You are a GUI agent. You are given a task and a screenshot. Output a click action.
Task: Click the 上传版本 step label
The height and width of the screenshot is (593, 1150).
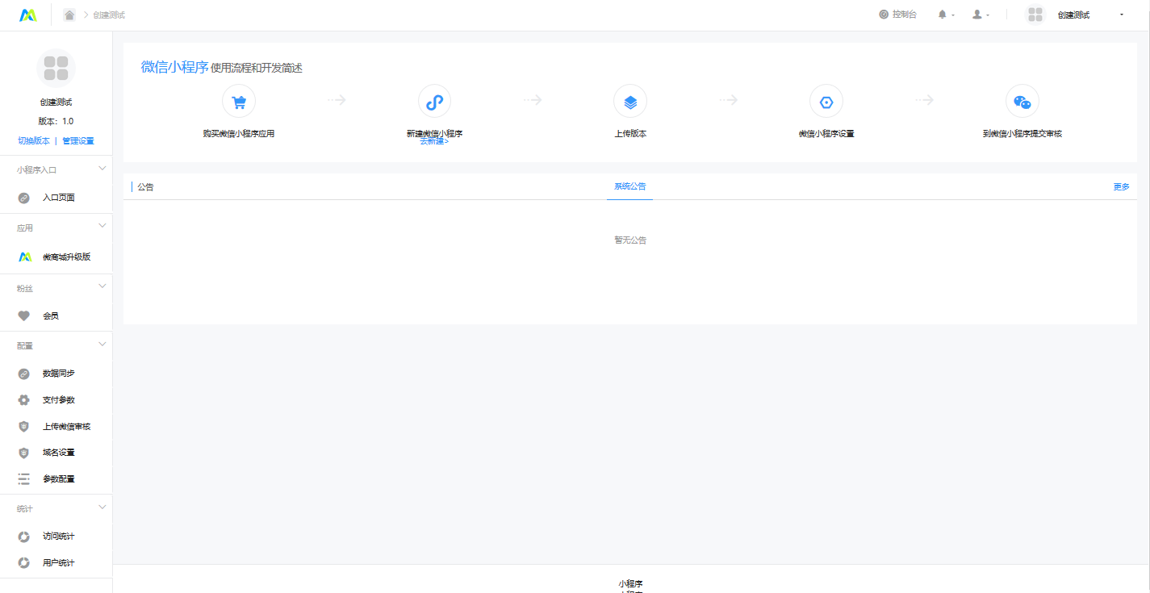(x=630, y=134)
